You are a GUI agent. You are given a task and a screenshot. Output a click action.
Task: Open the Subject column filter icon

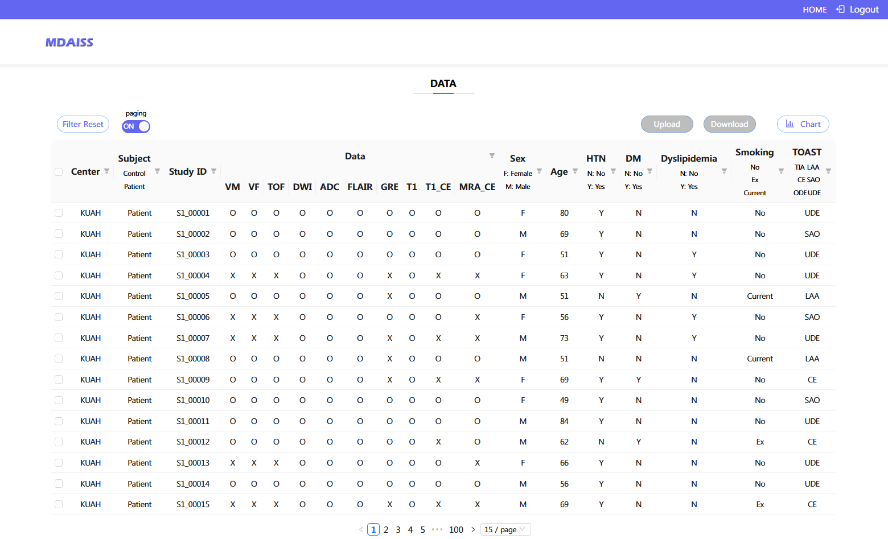[x=157, y=171]
